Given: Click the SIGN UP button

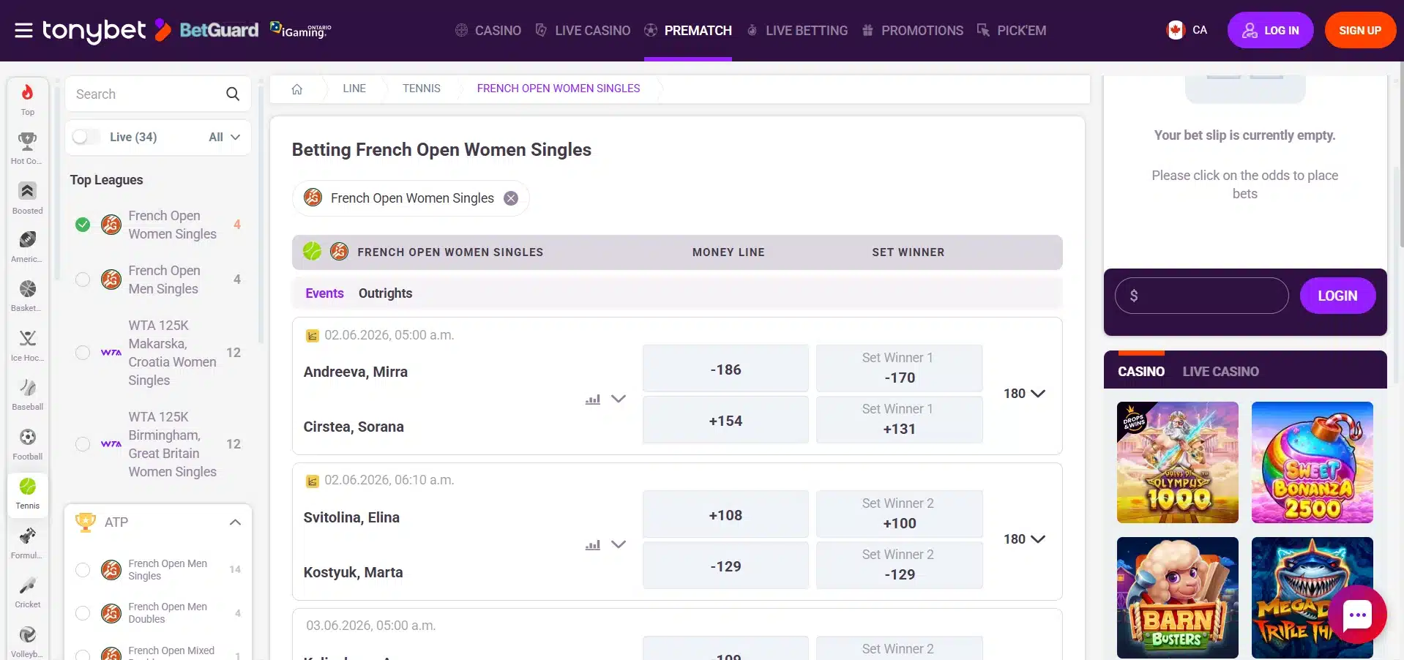Looking at the screenshot, I should (1360, 30).
